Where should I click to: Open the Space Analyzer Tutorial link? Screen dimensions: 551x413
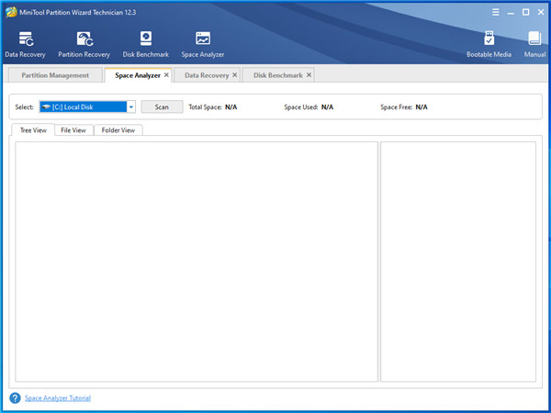pos(58,398)
